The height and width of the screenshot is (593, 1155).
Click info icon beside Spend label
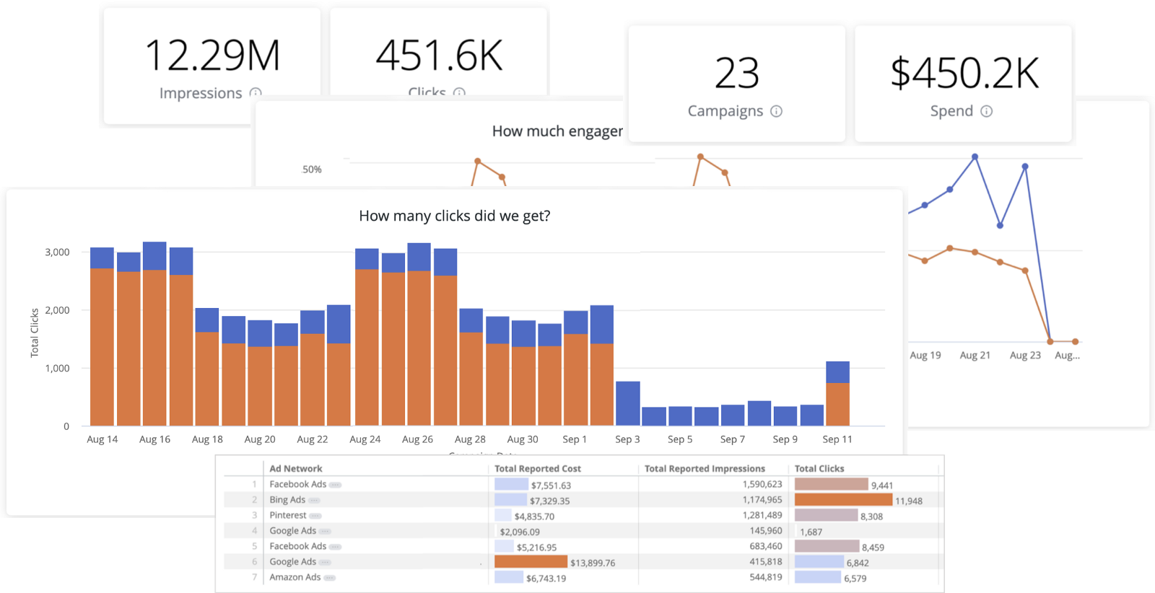pos(986,111)
